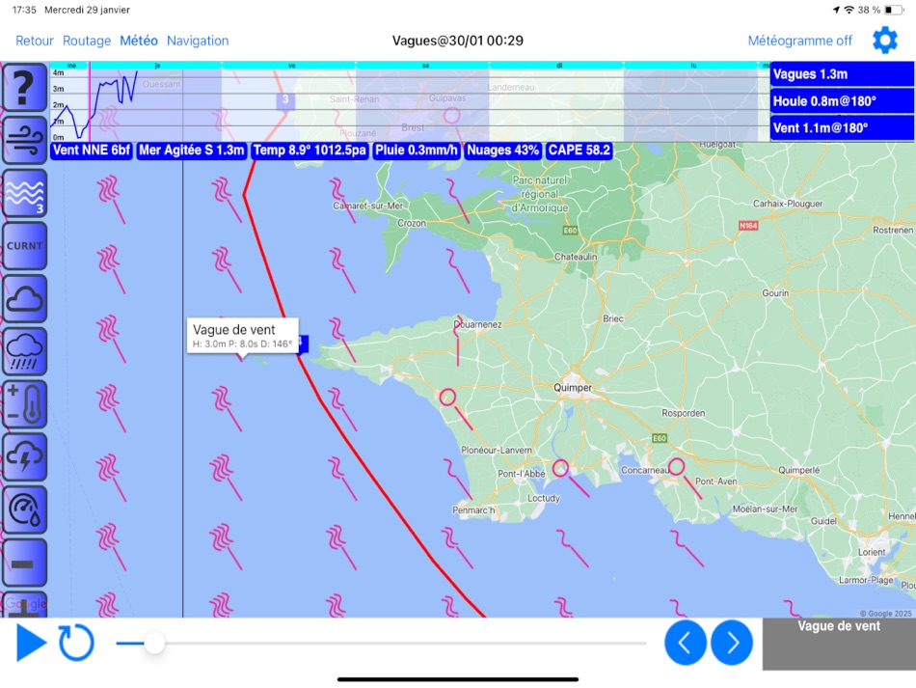Tap the Vent NNE 6bf label
Viewport: 916px width, 688px height.
pos(92,151)
